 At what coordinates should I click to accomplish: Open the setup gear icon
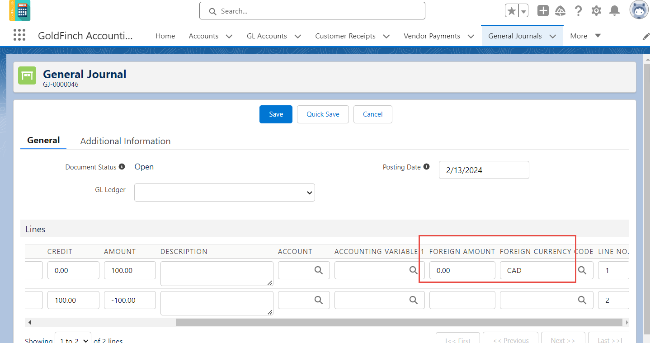pos(596,11)
